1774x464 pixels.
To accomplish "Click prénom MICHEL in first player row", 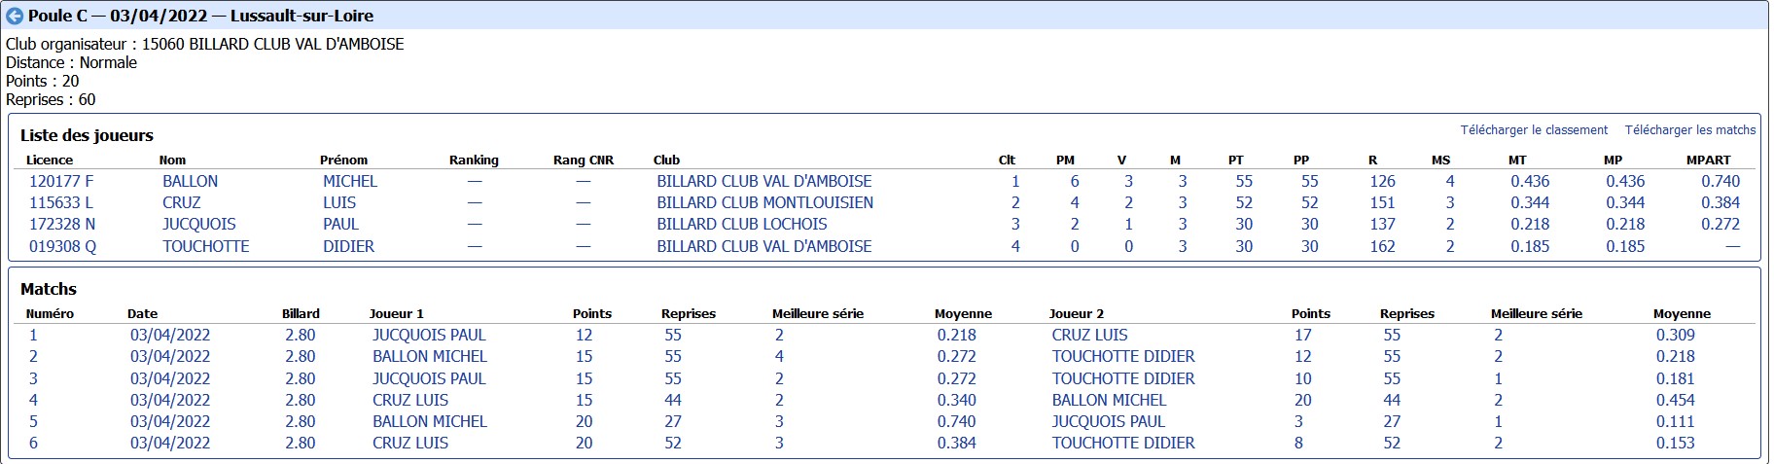I will pos(349,182).
